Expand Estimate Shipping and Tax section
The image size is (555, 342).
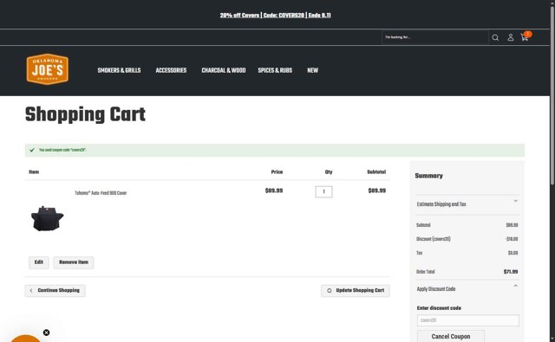tap(467, 204)
